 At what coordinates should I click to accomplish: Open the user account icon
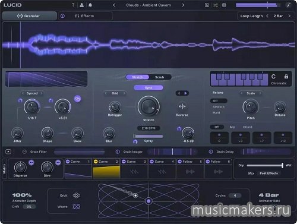[x=81, y=5]
